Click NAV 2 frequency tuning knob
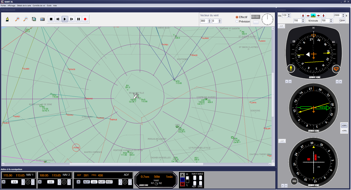The height and width of the screenshot is (190, 351). tap(64, 182)
